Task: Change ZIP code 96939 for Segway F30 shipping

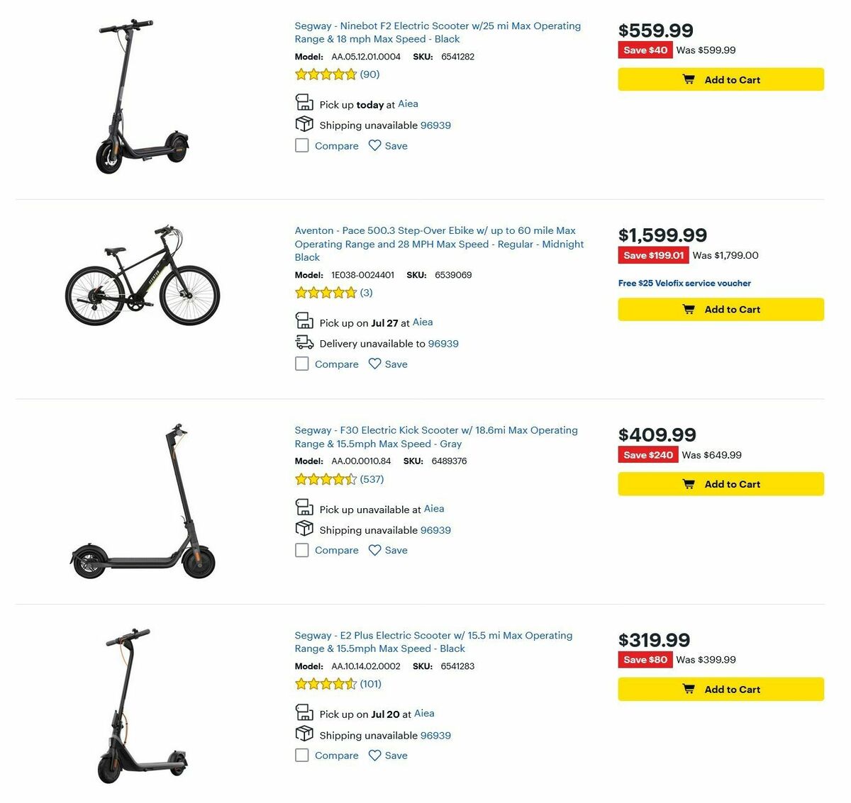Action: click(x=435, y=530)
